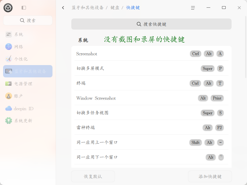Navigate to 键盘 breadcrumb
The height and width of the screenshot is (185, 247).
115,7
